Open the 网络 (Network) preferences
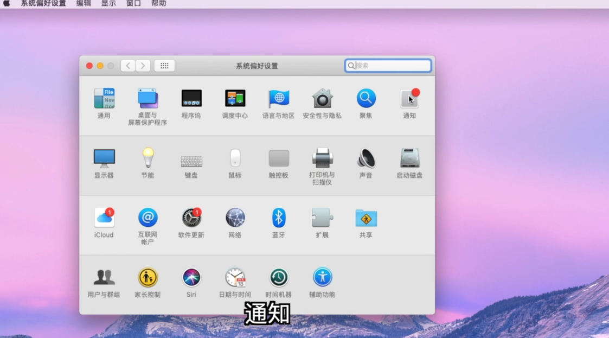 click(235, 218)
